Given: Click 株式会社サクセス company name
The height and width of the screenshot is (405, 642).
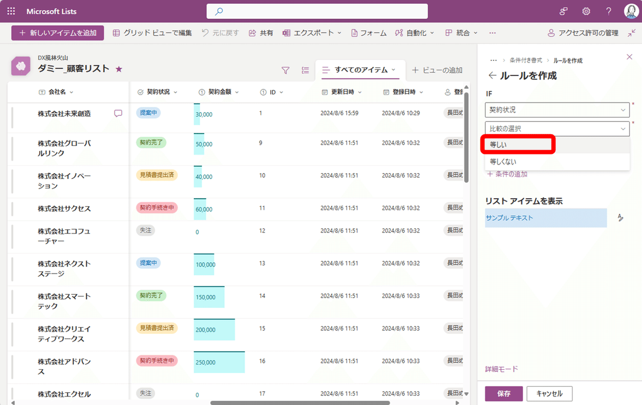Looking at the screenshot, I should [64, 208].
